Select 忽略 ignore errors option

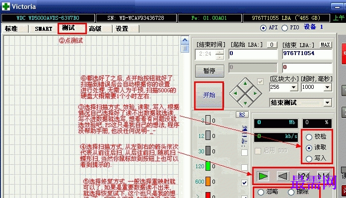point(261,192)
